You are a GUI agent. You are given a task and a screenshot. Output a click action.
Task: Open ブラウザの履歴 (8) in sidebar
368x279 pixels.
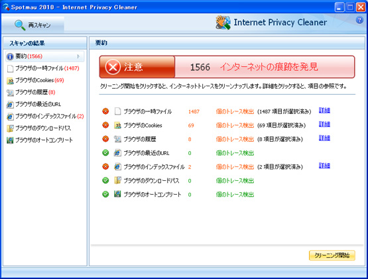(31, 93)
